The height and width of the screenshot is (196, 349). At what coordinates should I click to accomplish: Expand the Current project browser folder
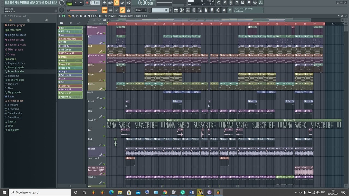pos(16,25)
